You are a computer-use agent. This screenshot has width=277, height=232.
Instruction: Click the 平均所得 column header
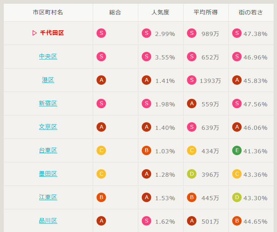click(x=206, y=12)
